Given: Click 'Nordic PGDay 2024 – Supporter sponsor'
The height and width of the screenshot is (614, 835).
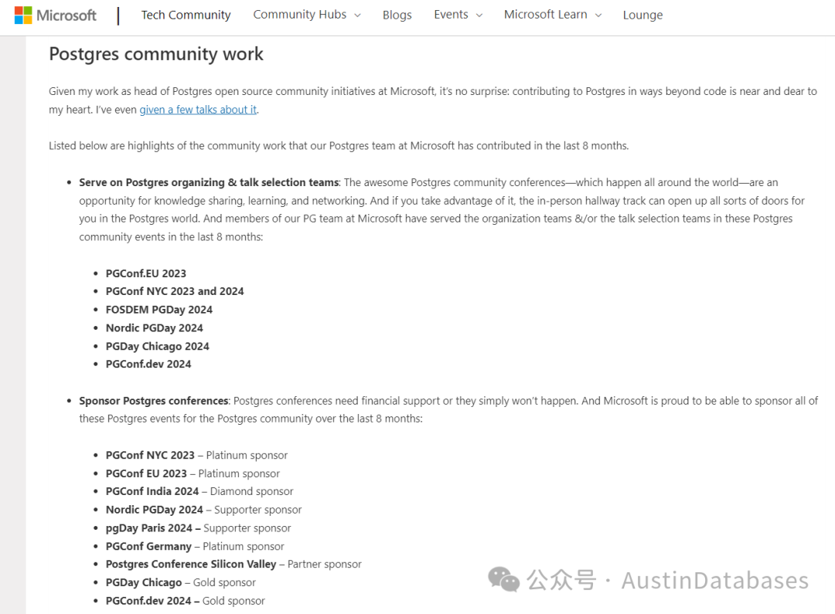Looking at the screenshot, I should click(204, 510).
